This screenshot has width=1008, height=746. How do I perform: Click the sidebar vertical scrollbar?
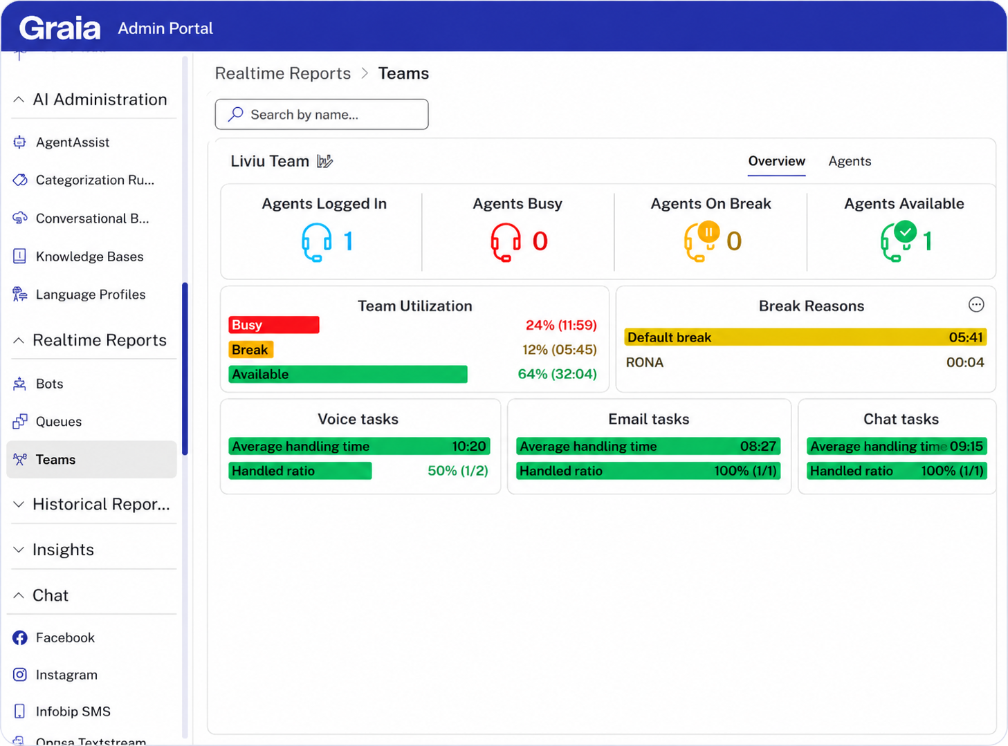tap(185, 369)
